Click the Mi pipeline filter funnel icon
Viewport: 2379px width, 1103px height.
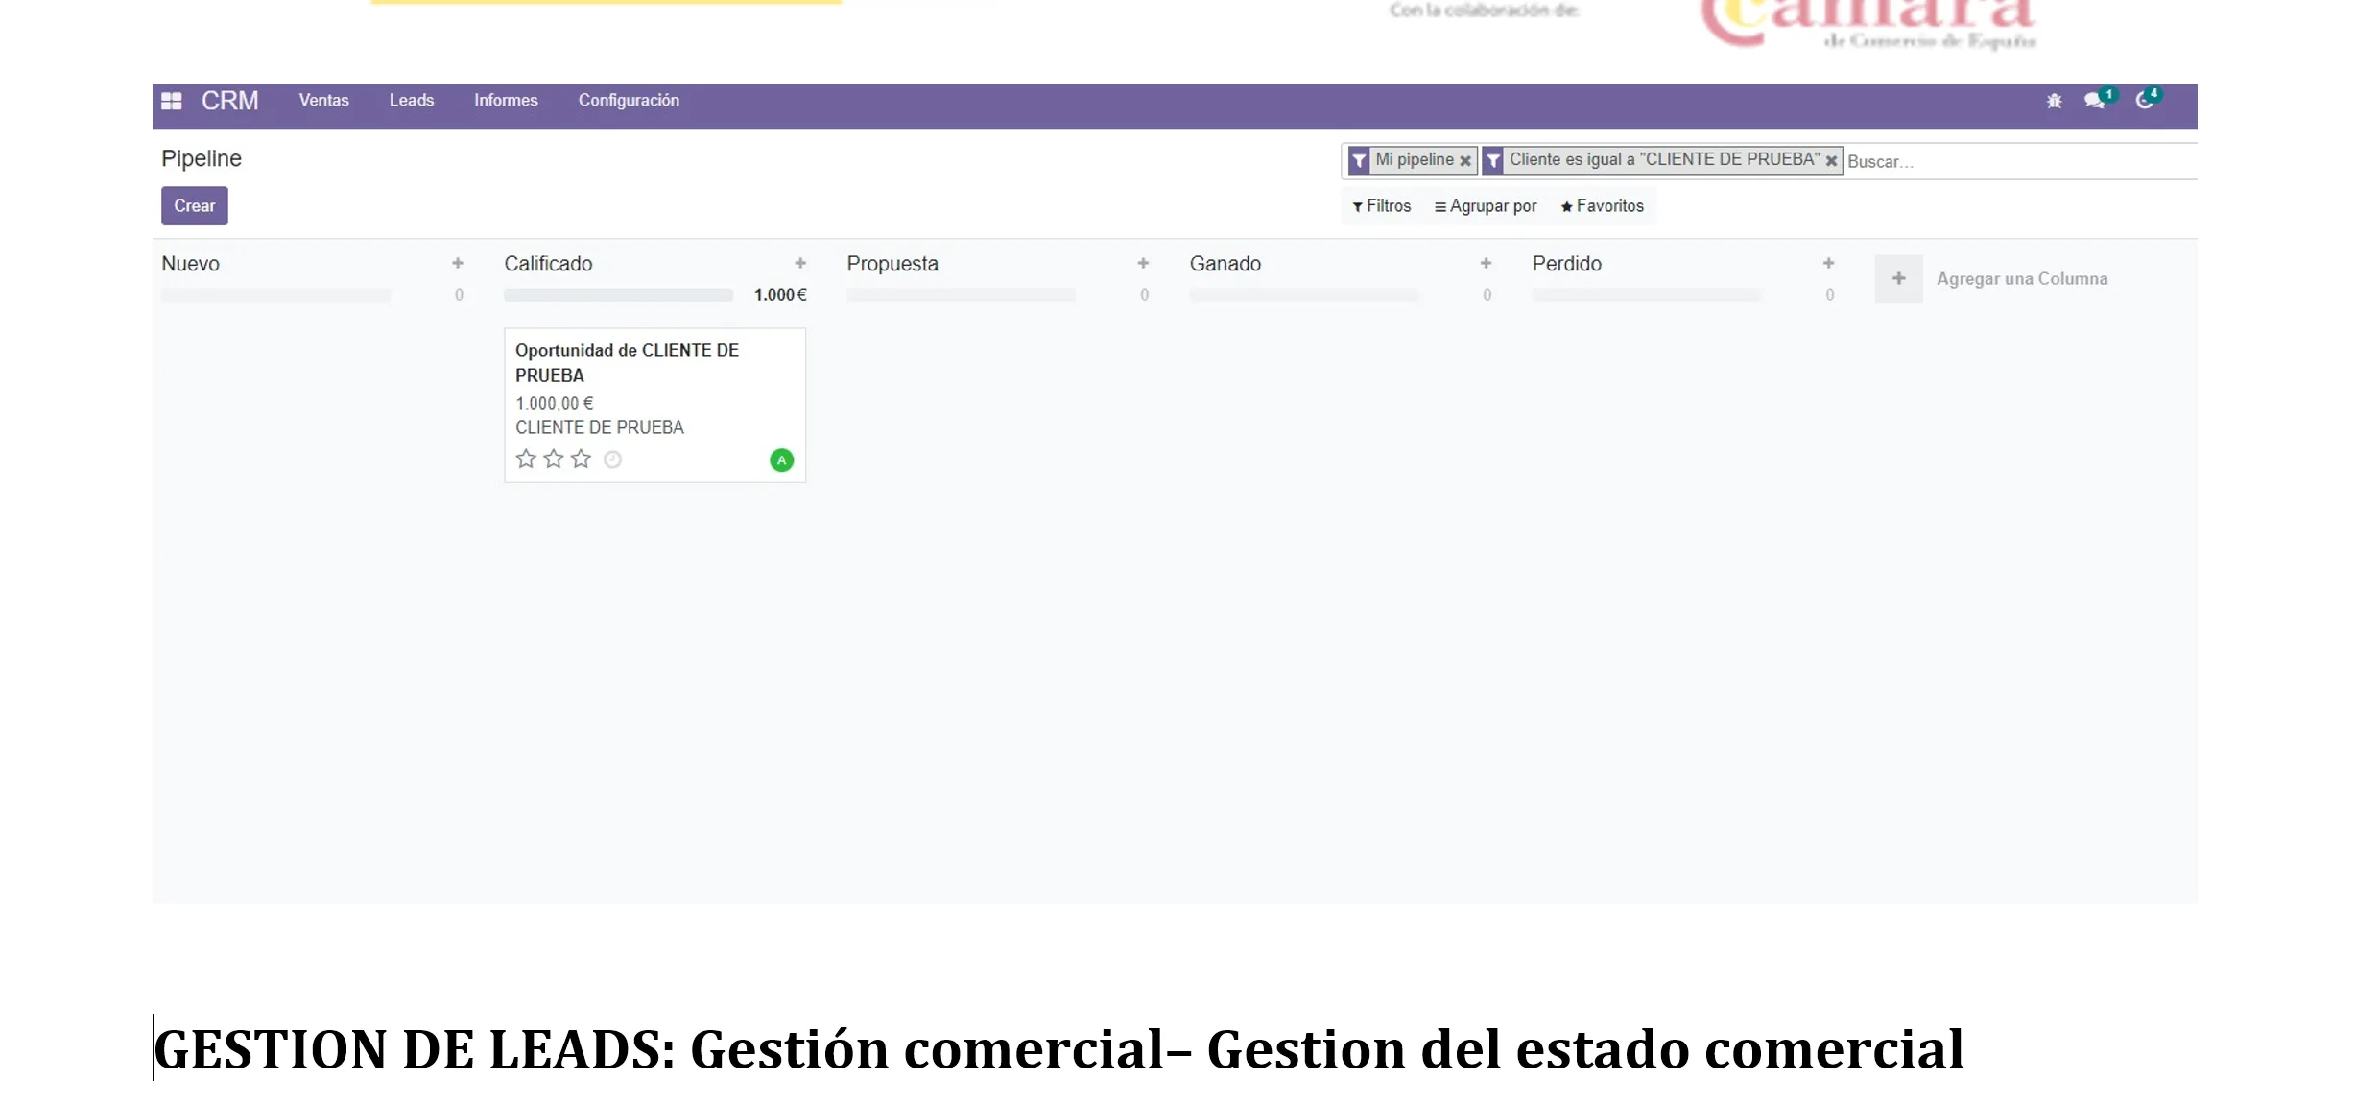[1359, 161]
